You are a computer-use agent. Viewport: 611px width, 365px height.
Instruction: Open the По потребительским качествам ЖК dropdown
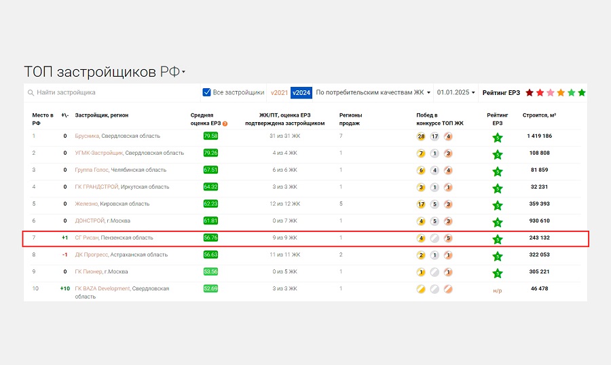point(374,92)
